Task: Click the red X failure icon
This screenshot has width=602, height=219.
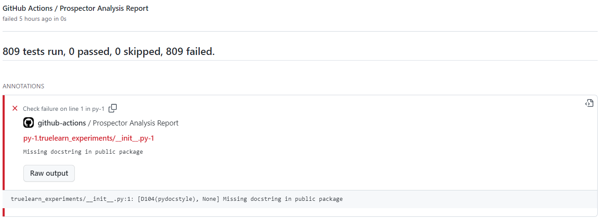Action: coord(15,109)
